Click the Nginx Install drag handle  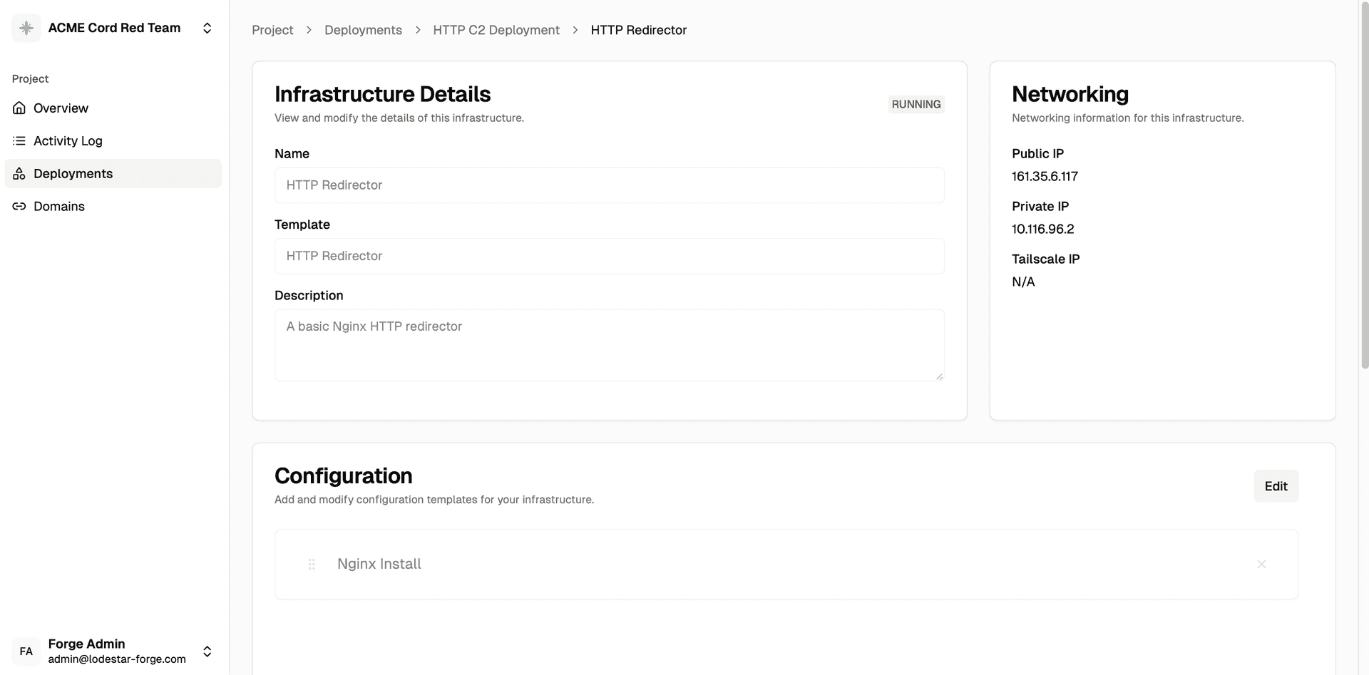(312, 565)
